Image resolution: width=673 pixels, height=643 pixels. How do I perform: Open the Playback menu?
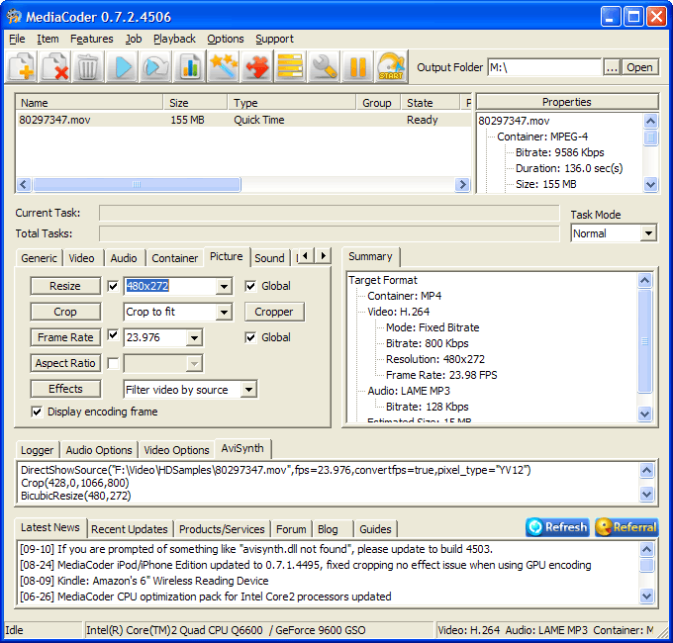pyautogui.click(x=174, y=39)
